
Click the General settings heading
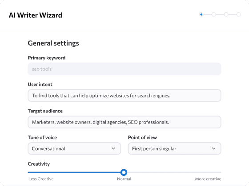point(53,43)
